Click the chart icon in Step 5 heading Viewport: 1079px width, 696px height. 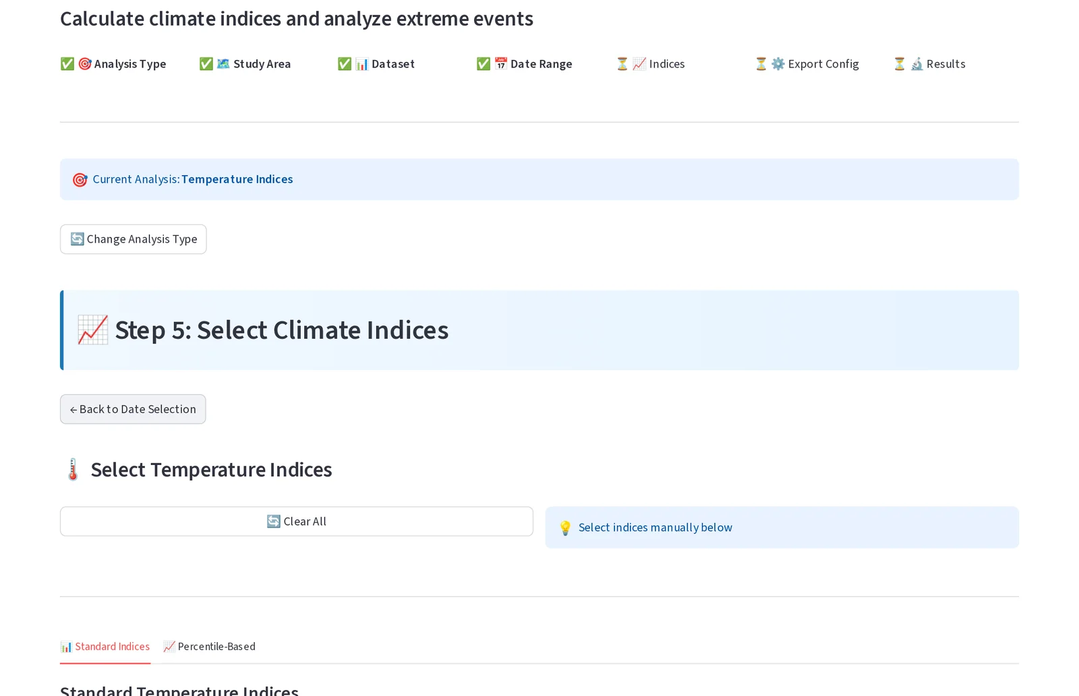tap(93, 330)
